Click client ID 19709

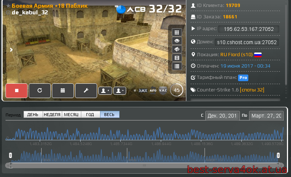click(x=233, y=6)
